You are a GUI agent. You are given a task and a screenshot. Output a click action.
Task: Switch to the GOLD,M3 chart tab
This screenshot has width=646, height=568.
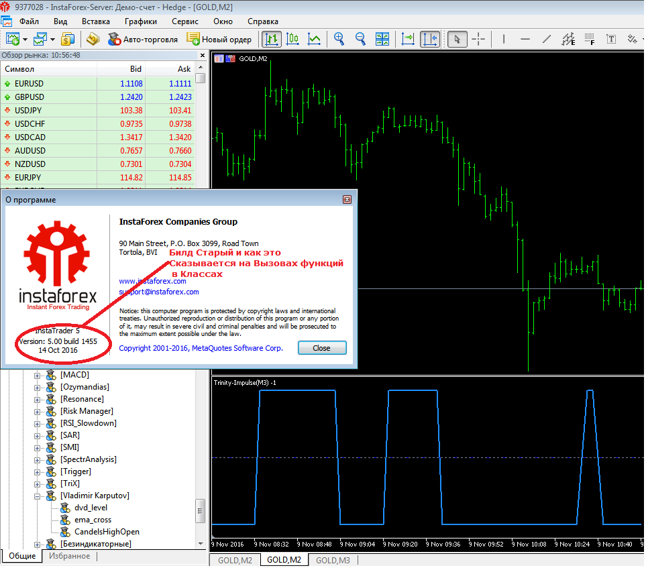click(333, 559)
